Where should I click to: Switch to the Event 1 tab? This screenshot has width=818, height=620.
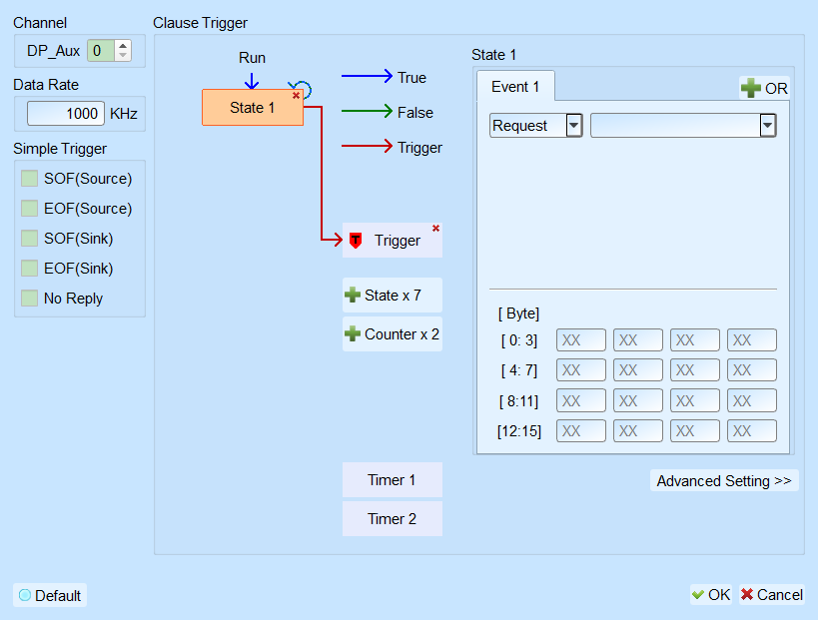pos(515,86)
